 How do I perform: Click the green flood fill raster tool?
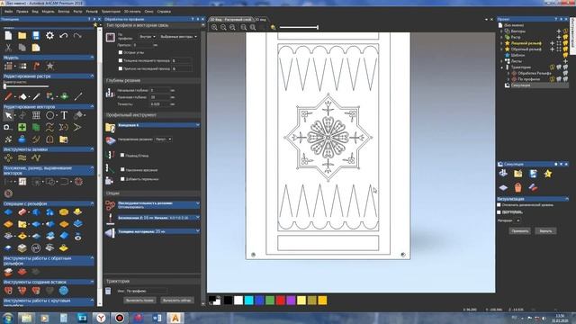coord(64,96)
